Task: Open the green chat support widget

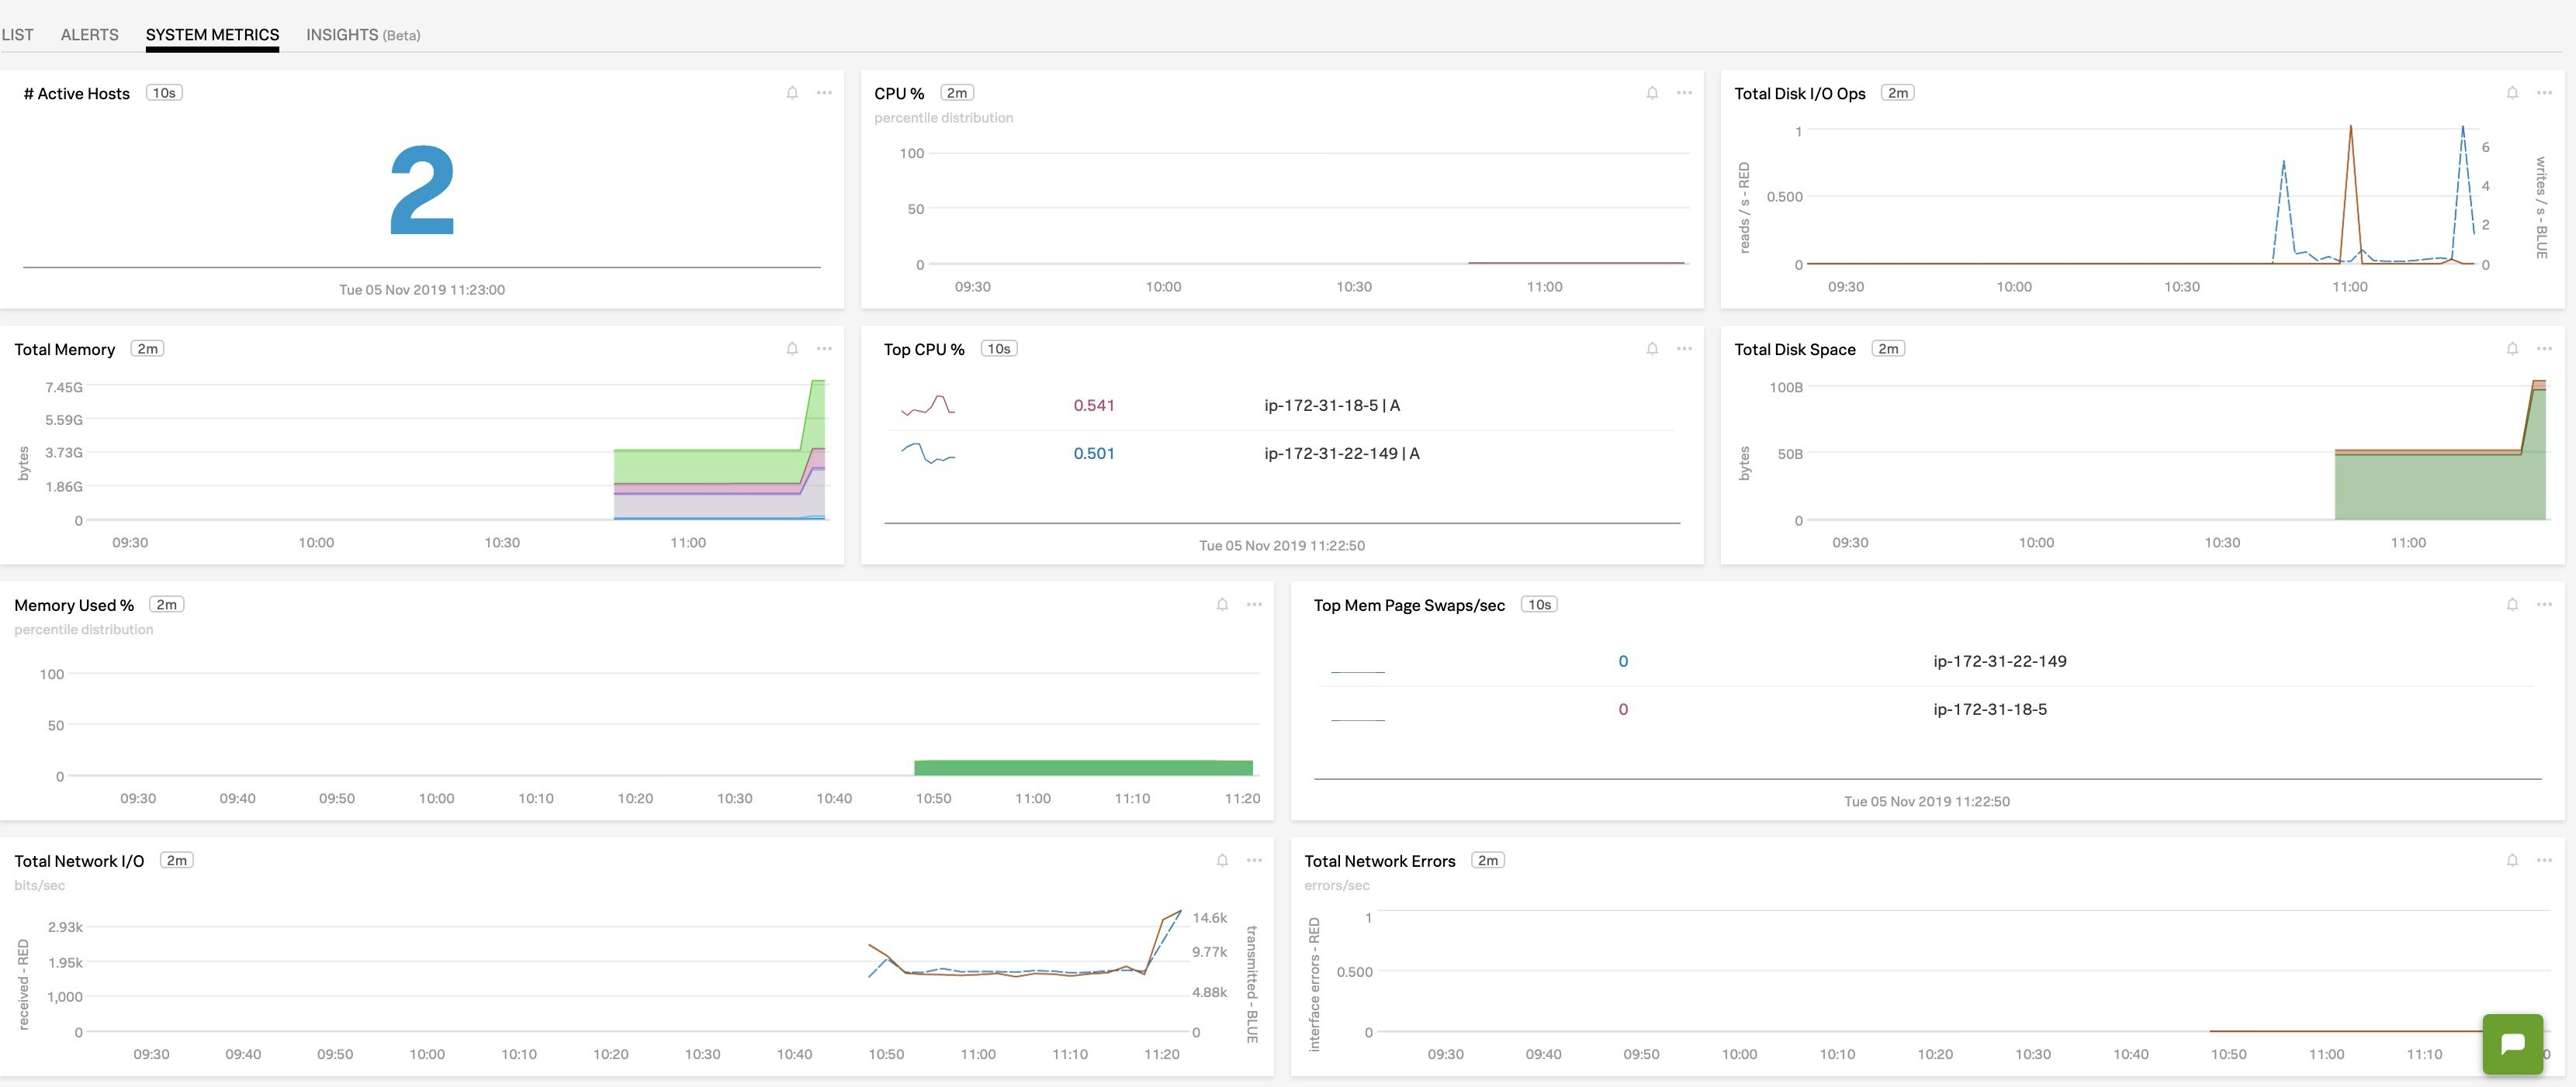Action: click(2512, 1044)
